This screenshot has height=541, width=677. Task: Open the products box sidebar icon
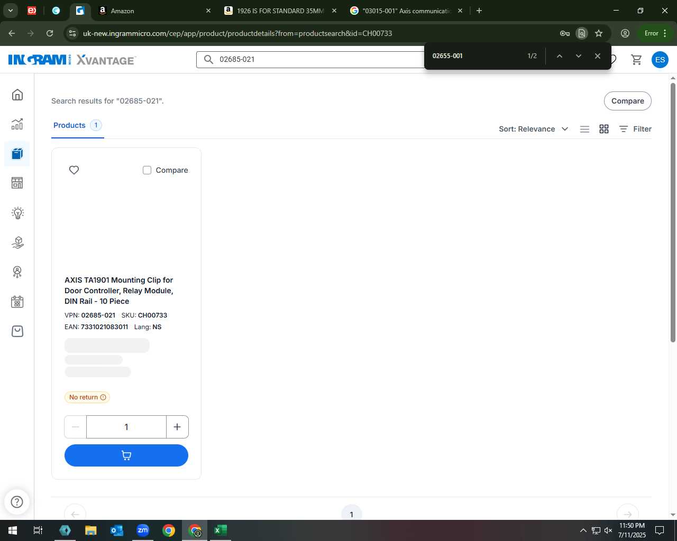tap(17, 154)
